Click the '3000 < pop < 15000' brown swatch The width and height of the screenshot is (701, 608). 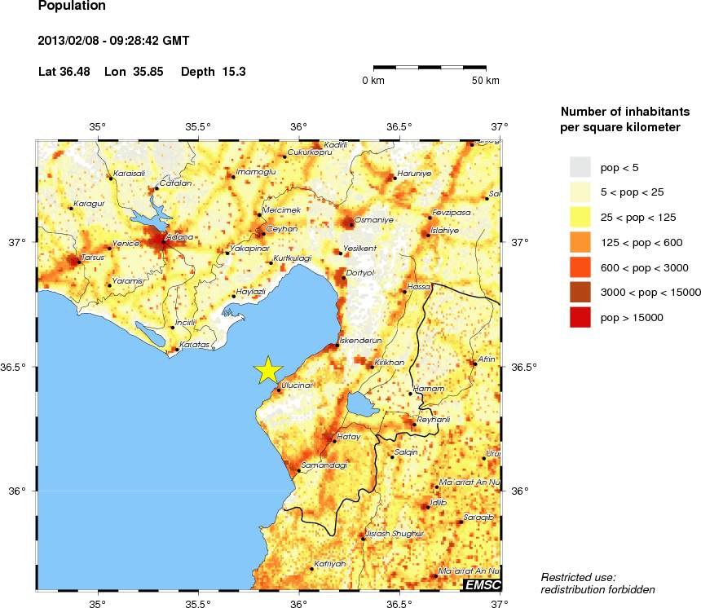pyautogui.click(x=580, y=293)
